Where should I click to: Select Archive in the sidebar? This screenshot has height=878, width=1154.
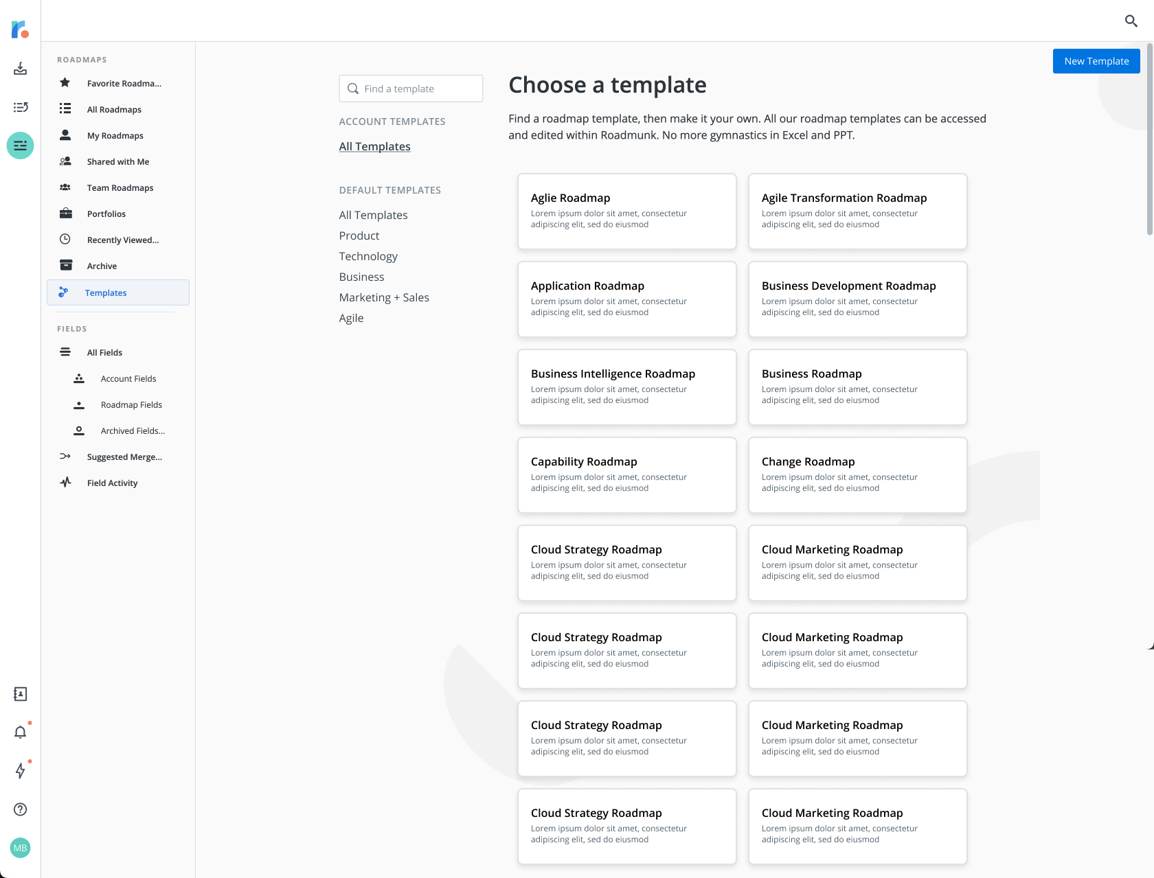(x=102, y=266)
